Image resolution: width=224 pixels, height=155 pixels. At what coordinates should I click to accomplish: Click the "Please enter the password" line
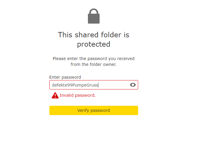93,59
